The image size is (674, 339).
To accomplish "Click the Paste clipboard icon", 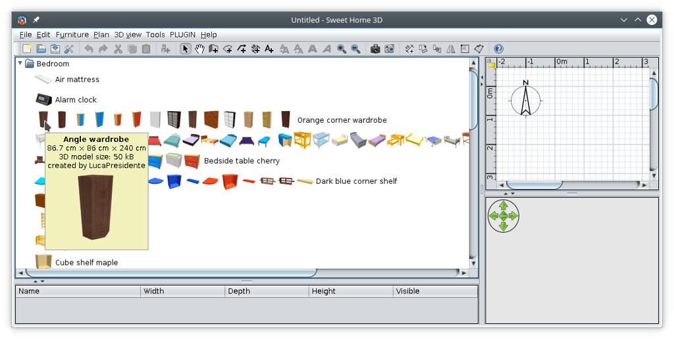I will 146,49.
